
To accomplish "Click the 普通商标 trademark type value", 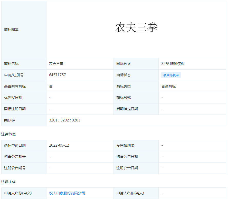I will (x=168, y=86).
